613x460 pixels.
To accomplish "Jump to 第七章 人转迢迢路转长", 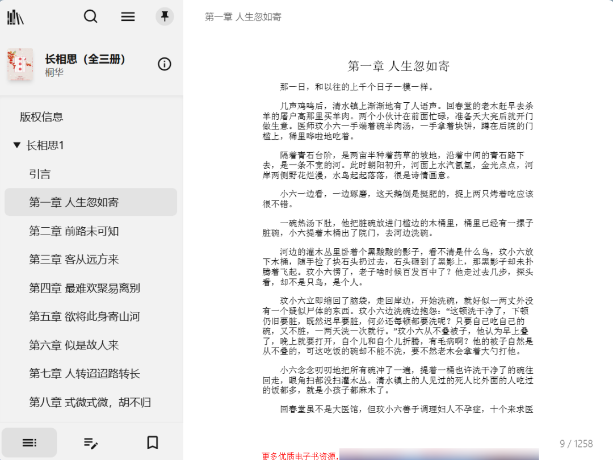I will pos(85,374).
